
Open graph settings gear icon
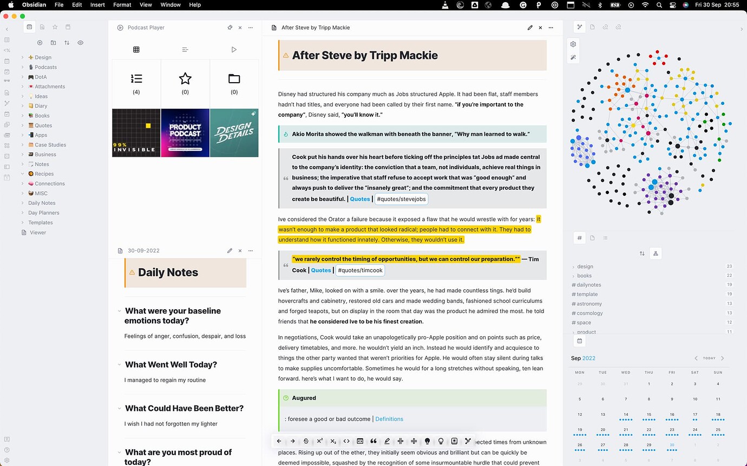[573, 44]
